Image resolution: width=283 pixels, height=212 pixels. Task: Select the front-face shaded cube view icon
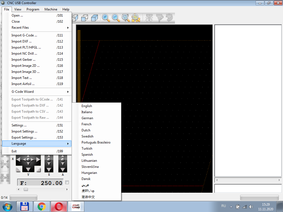85,18
